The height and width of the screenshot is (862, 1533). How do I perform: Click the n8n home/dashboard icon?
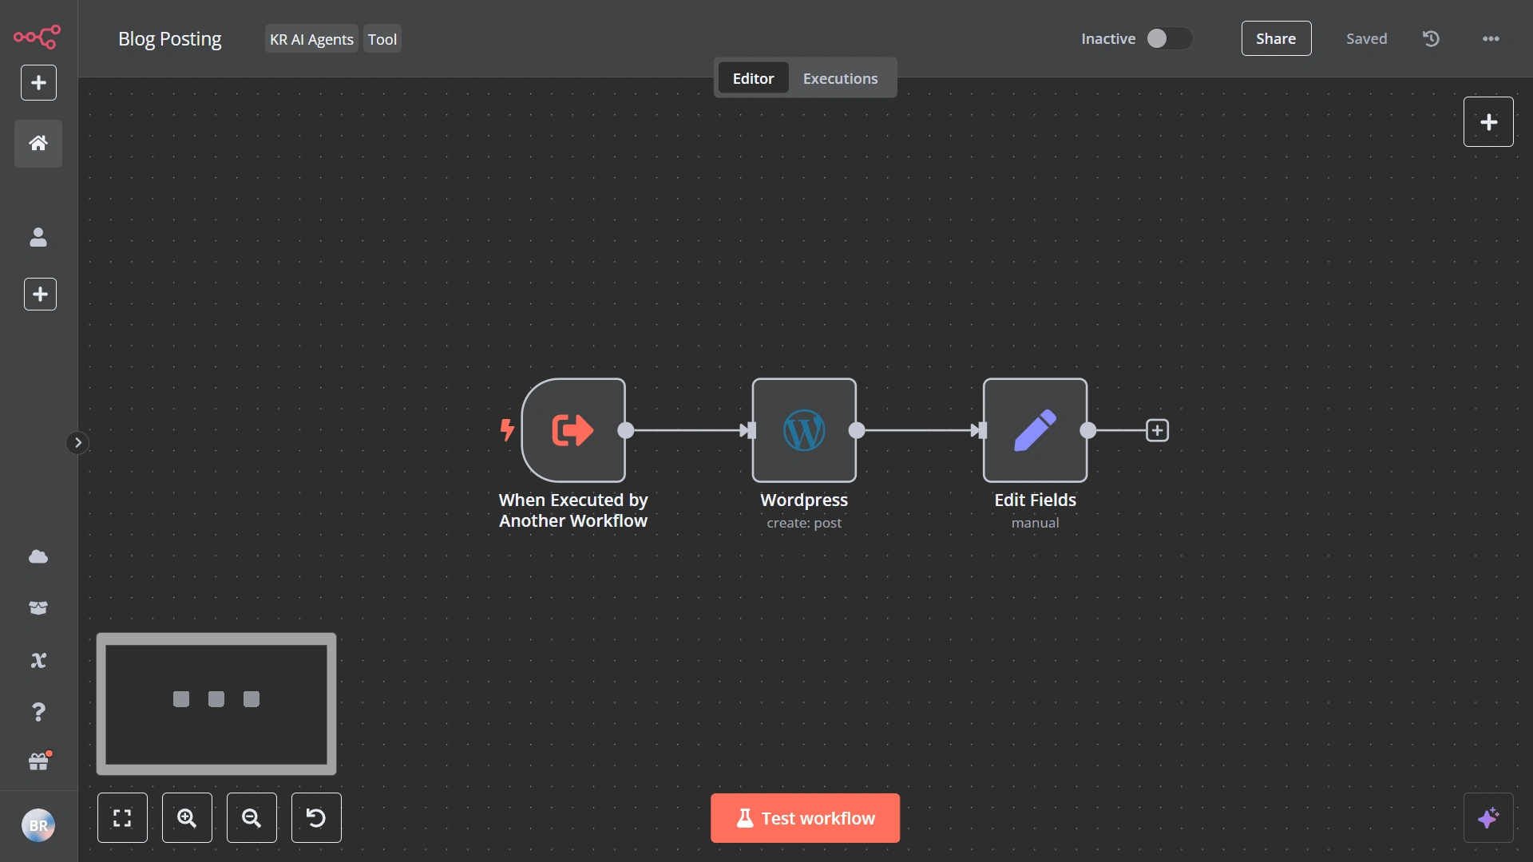(38, 142)
